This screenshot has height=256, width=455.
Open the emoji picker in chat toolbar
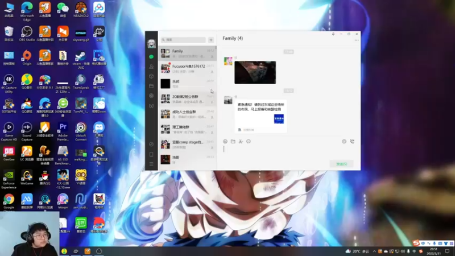(225, 141)
